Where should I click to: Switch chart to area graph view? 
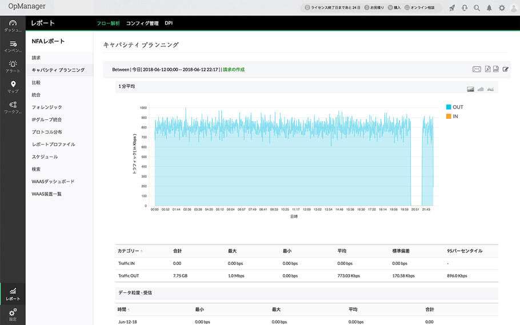click(471, 89)
